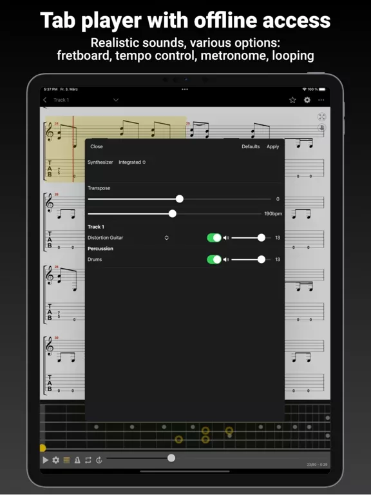Tap the count-in restart icon
This screenshot has height=495, width=371.
coord(99,460)
